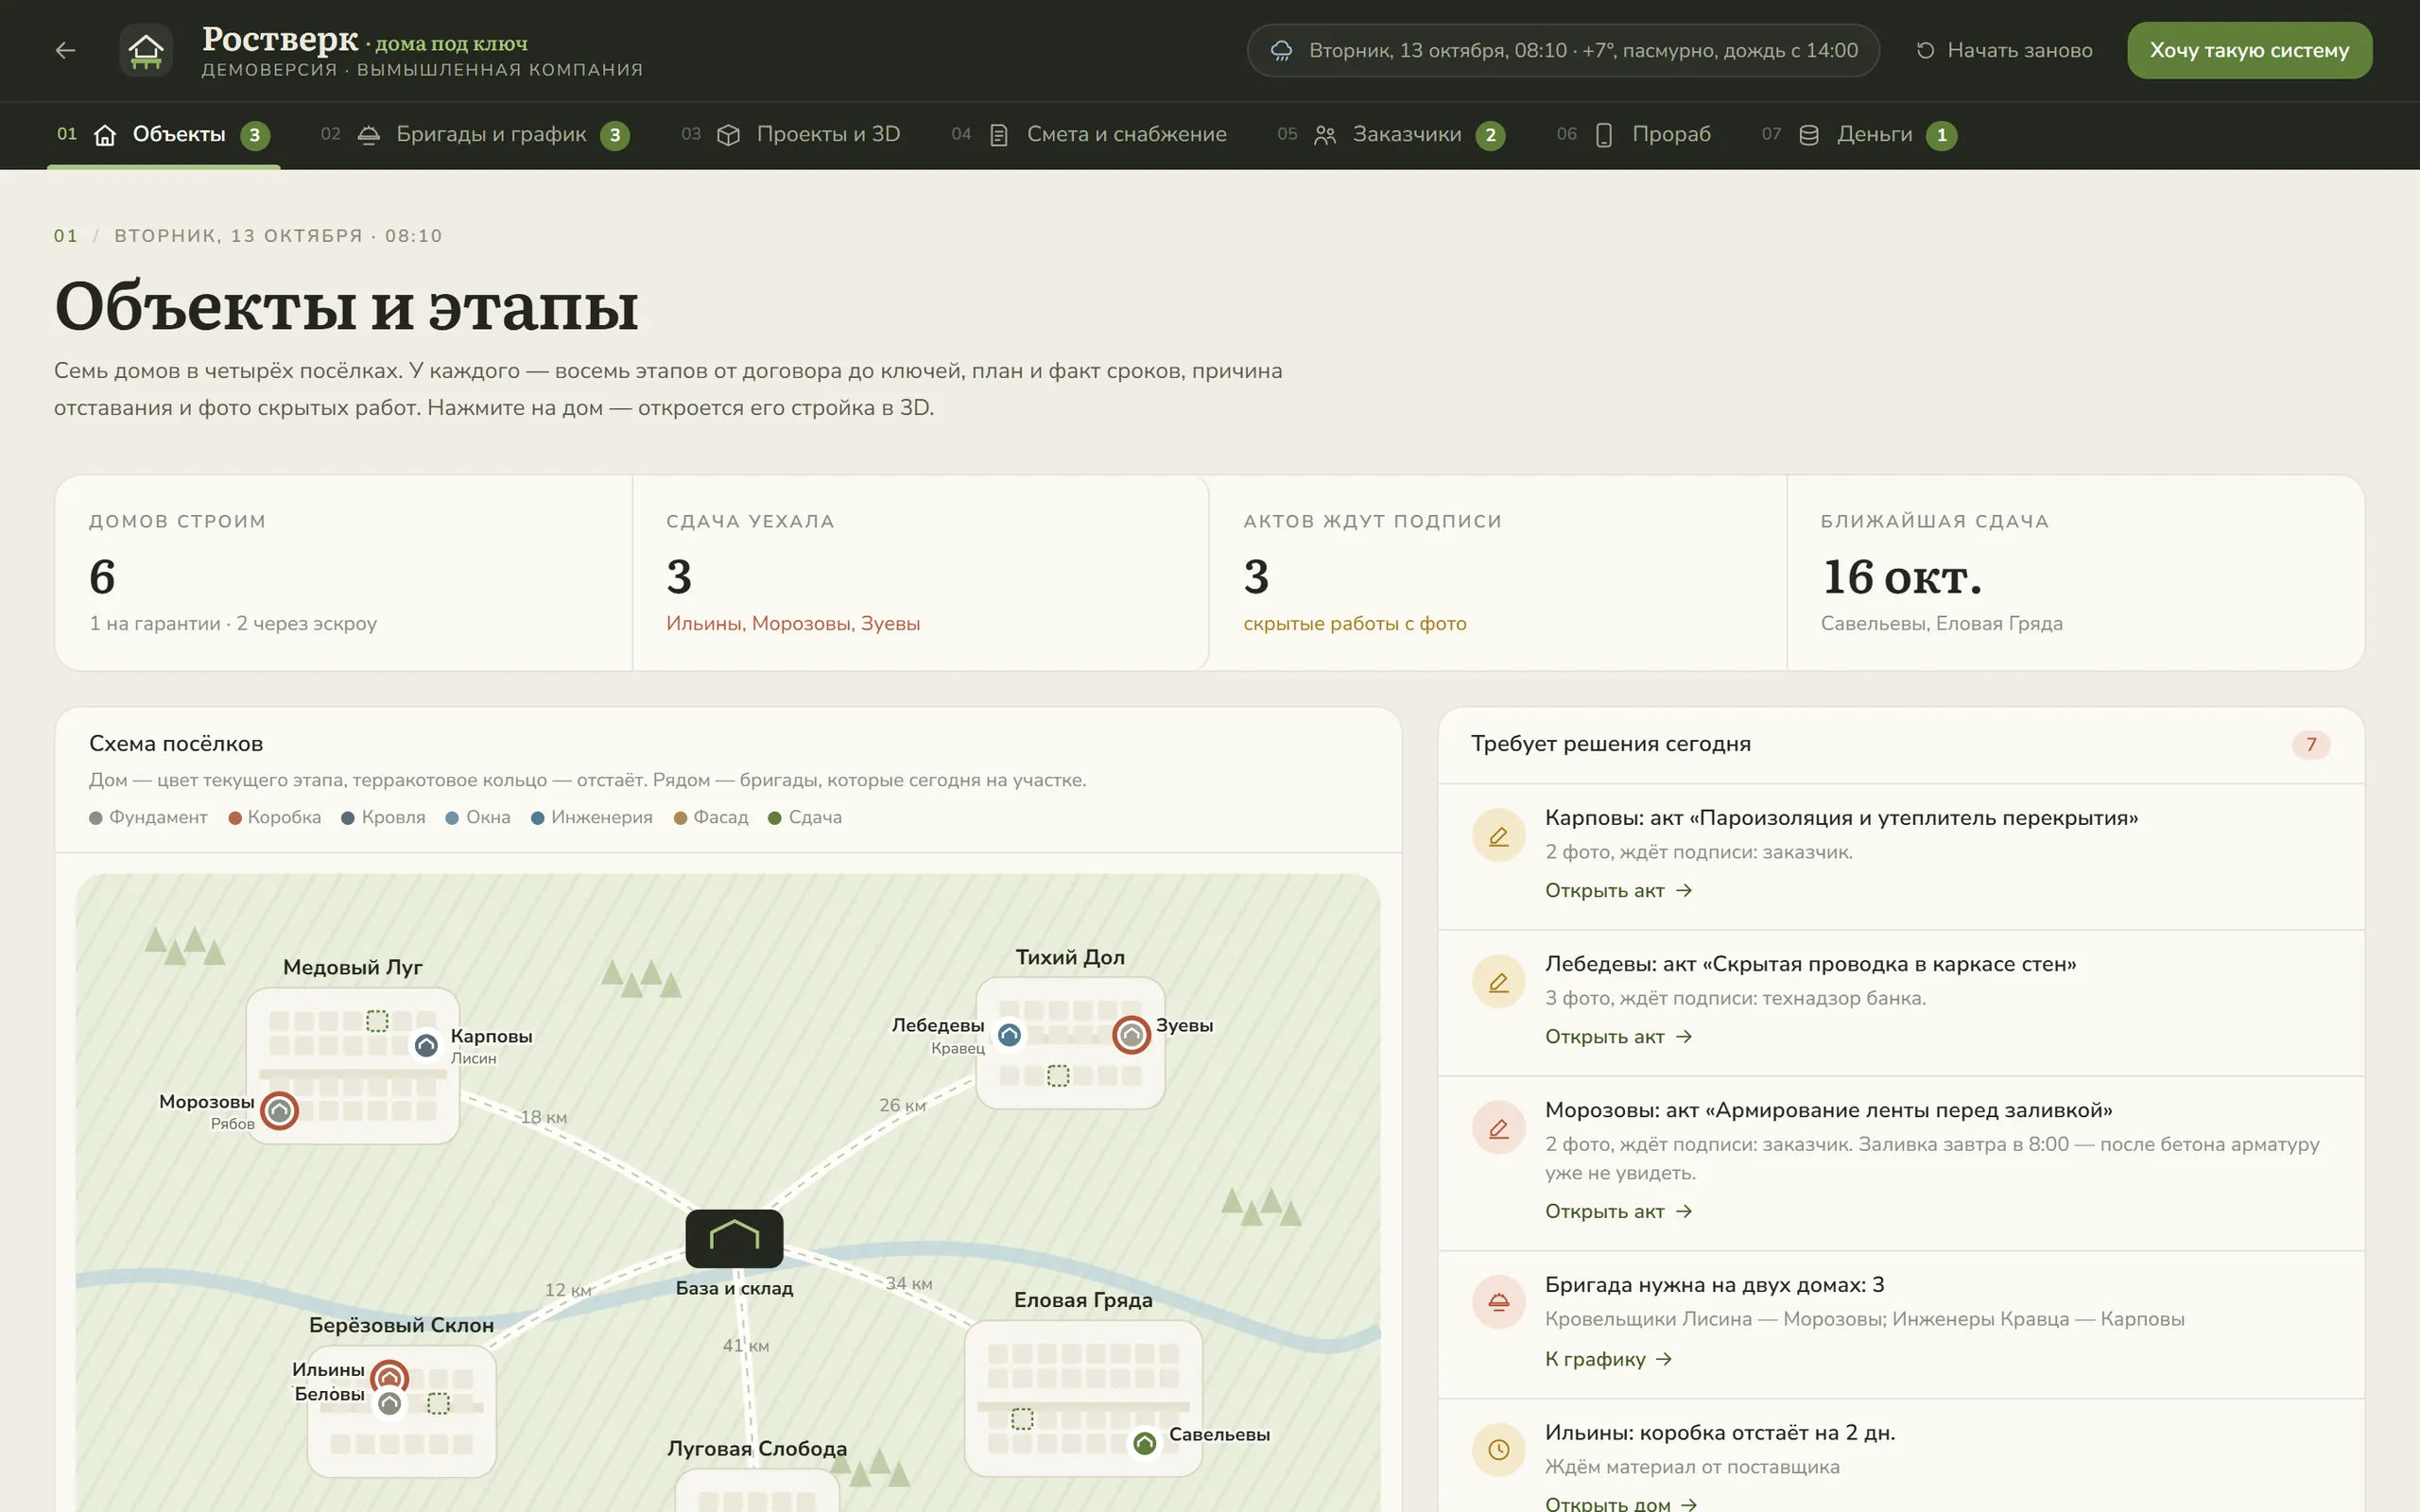Follow the К графику link

1608,1359
